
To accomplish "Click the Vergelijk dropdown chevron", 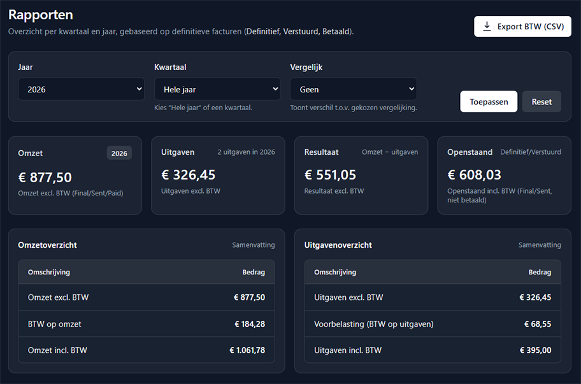I will (x=410, y=89).
